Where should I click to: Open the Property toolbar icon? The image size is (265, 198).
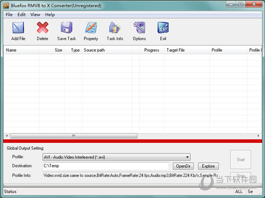[91, 27]
